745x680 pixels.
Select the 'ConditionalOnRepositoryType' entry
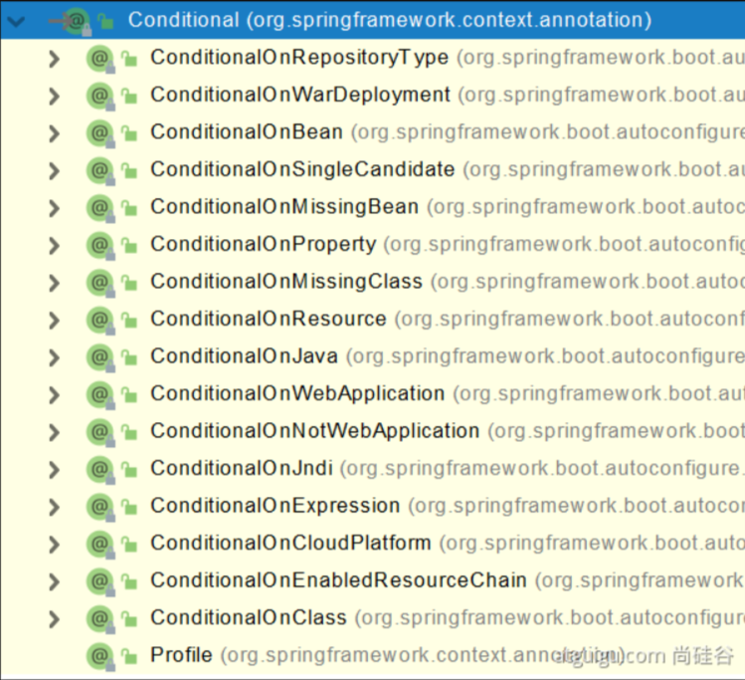299,58
